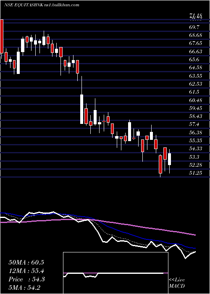
Task: Click the 59.45 price axis label
Action: tap(196, 108)
